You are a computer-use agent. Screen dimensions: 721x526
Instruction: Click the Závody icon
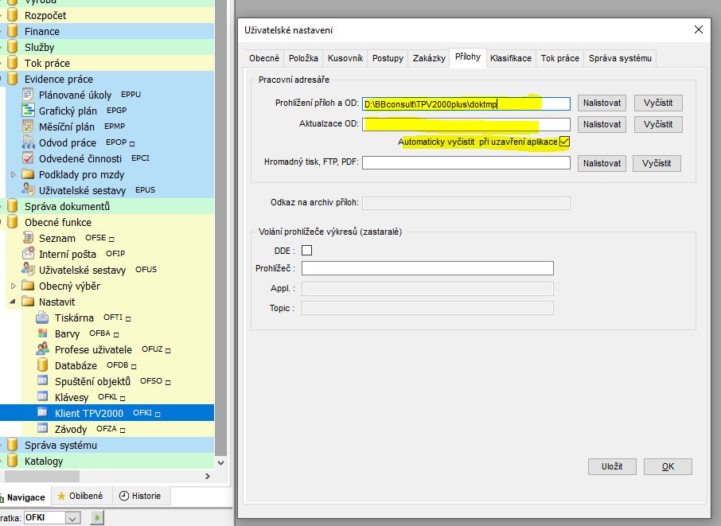pyautogui.click(x=42, y=429)
